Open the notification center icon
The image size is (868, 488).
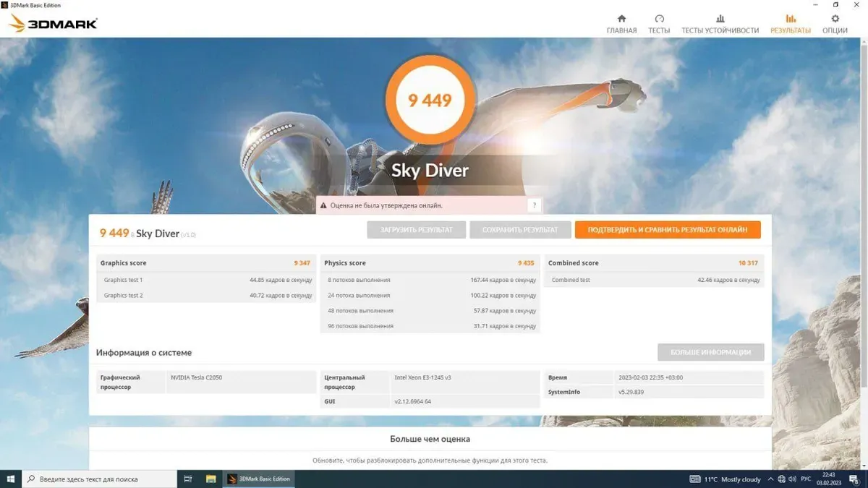pyautogui.click(x=854, y=479)
